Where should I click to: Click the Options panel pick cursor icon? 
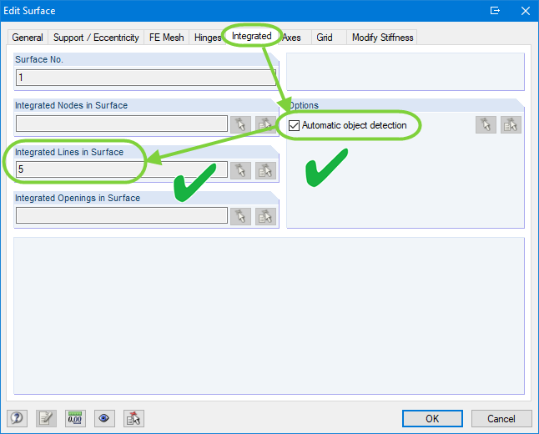coord(486,125)
